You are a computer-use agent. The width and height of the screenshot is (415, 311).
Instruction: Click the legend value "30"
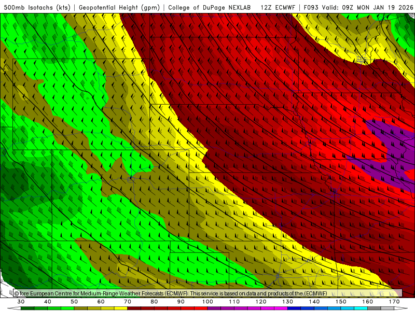21,302
